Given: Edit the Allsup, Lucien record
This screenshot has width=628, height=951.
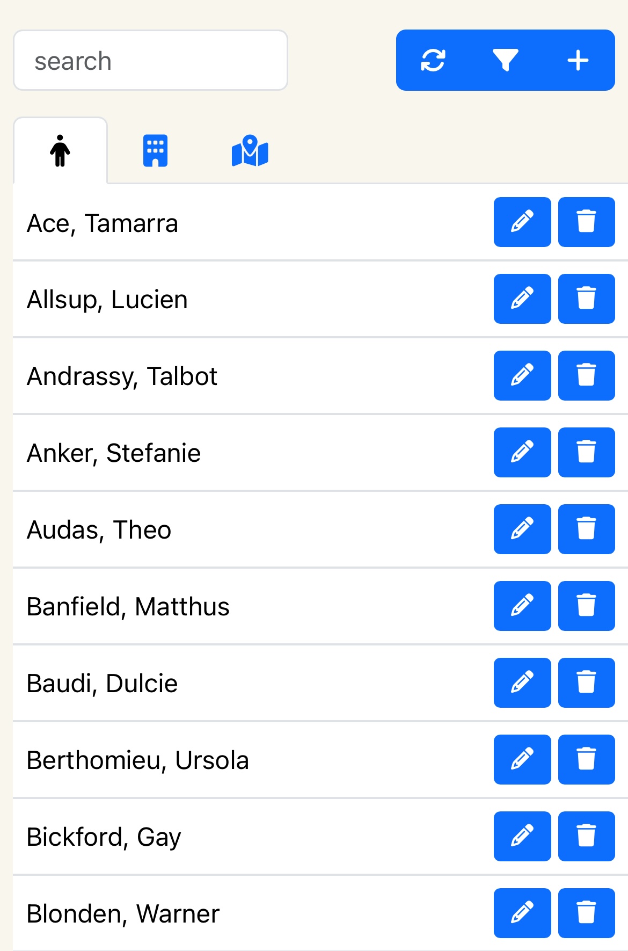Looking at the screenshot, I should (522, 299).
